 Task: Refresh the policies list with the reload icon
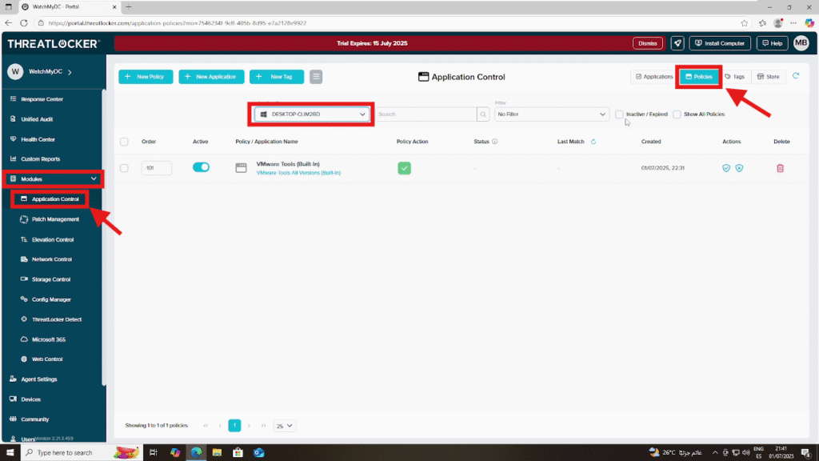point(796,76)
